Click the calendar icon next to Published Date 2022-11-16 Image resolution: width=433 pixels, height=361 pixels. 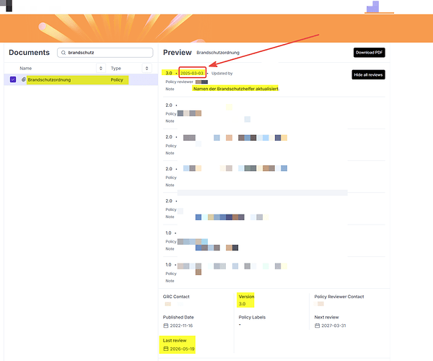coord(166,326)
